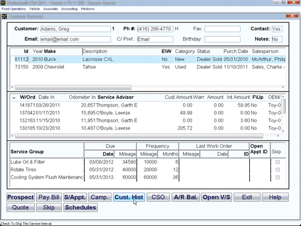Check Skip for Cooling System Flush
The image size is (301, 226).
click(278, 177)
